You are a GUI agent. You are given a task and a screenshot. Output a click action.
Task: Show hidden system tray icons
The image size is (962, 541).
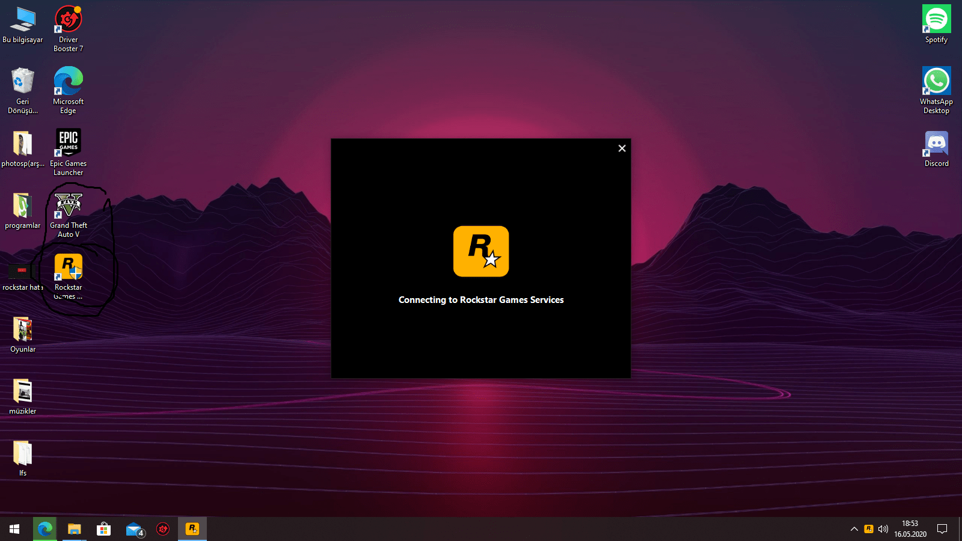[854, 529]
